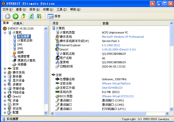Open the VMware Virtual Platform link

pos(116,83)
